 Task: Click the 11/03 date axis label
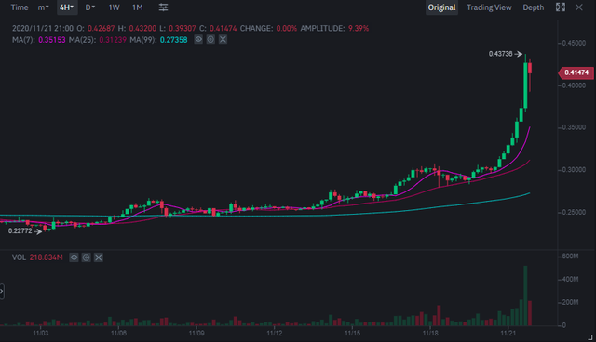coord(41,334)
